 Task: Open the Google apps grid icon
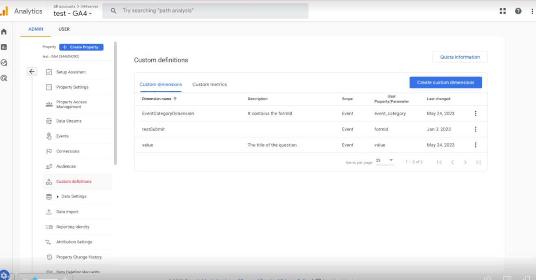tap(503, 11)
